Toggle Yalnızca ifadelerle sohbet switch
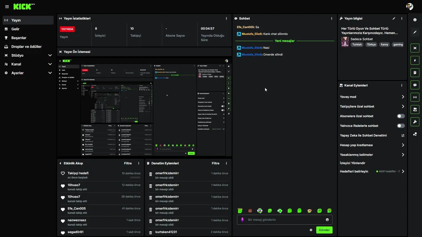Image resolution: width=422 pixels, height=237 pixels. coord(401,126)
